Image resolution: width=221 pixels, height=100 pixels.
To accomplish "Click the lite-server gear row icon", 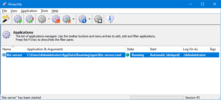I will point(4,55).
